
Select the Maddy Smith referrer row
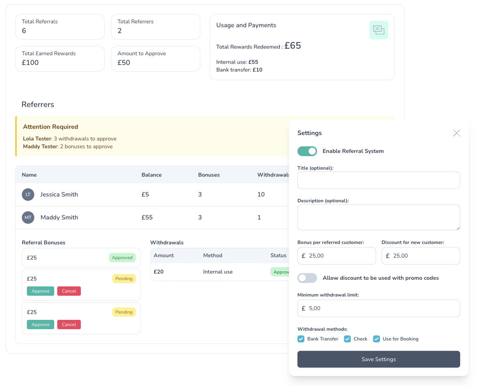152,218
